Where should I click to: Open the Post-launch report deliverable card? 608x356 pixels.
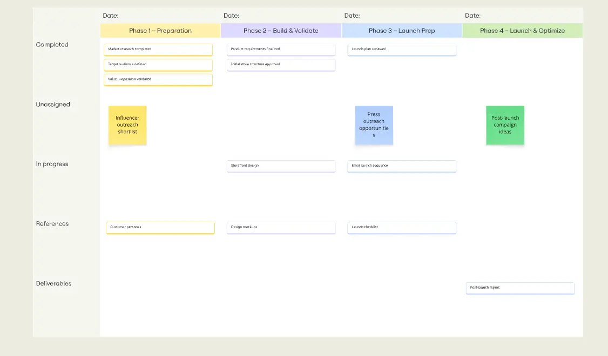pyautogui.click(x=520, y=287)
